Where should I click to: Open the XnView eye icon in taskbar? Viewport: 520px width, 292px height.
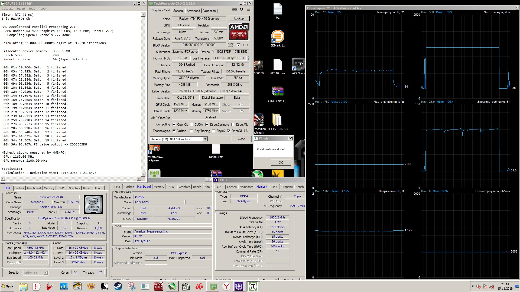click(x=91, y=286)
